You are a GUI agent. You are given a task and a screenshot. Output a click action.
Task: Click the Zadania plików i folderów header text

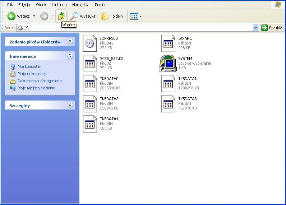coord(35,42)
